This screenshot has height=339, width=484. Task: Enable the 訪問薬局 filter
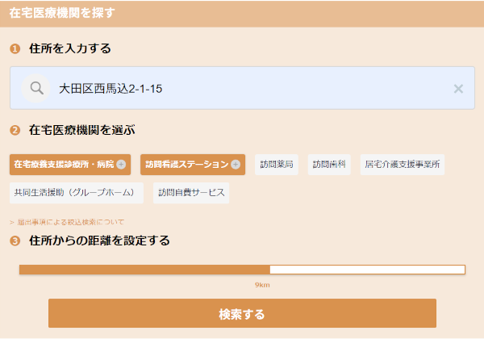click(x=277, y=165)
